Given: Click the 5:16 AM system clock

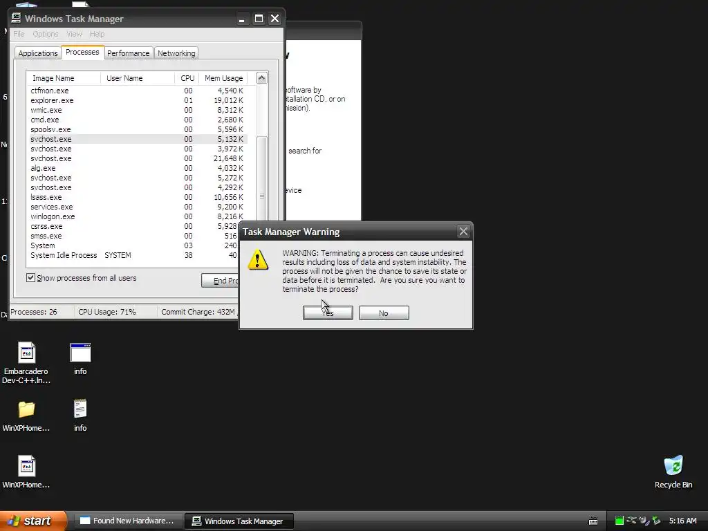Looking at the screenshot, I should [682, 521].
